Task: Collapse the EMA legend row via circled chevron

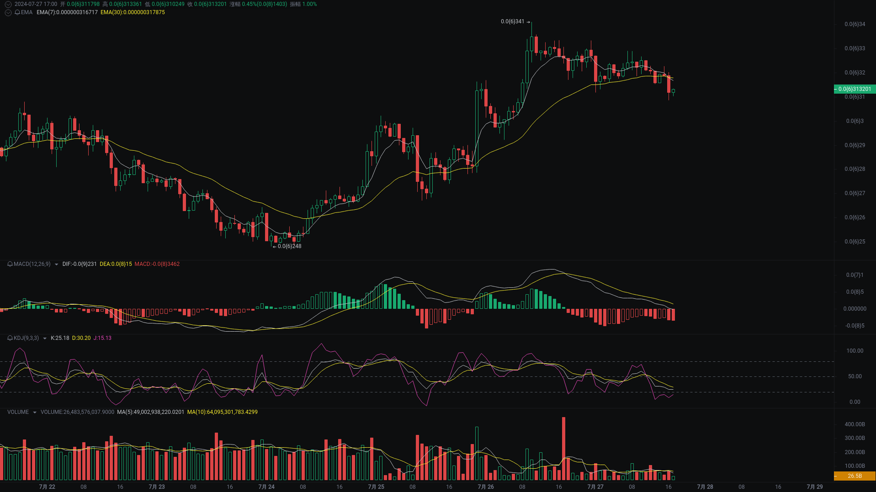Action: [x=8, y=12]
